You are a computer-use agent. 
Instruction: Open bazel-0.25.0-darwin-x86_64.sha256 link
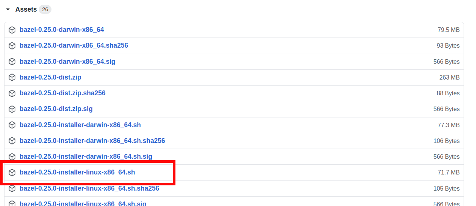click(x=74, y=45)
